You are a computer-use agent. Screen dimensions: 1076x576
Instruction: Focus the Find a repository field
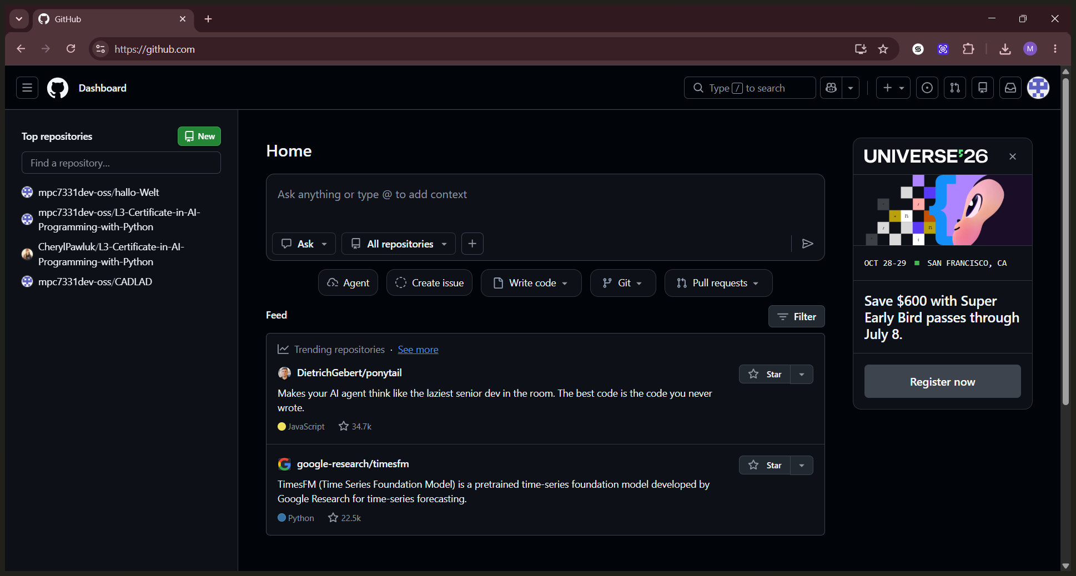coord(121,163)
